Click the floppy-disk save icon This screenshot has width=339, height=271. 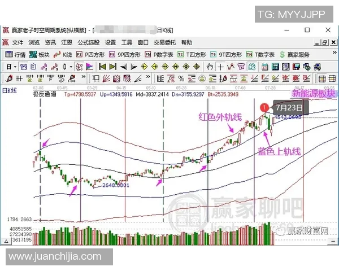tap(296, 67)
